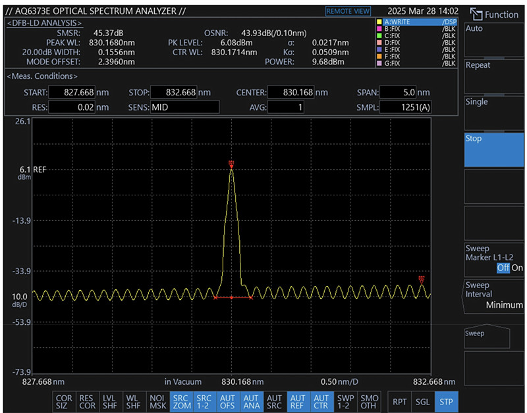Image resolution: width=527 pixels, height=413 pixels.
Task: Edit the SMPL sampling points field
Action: pos(405,107)
